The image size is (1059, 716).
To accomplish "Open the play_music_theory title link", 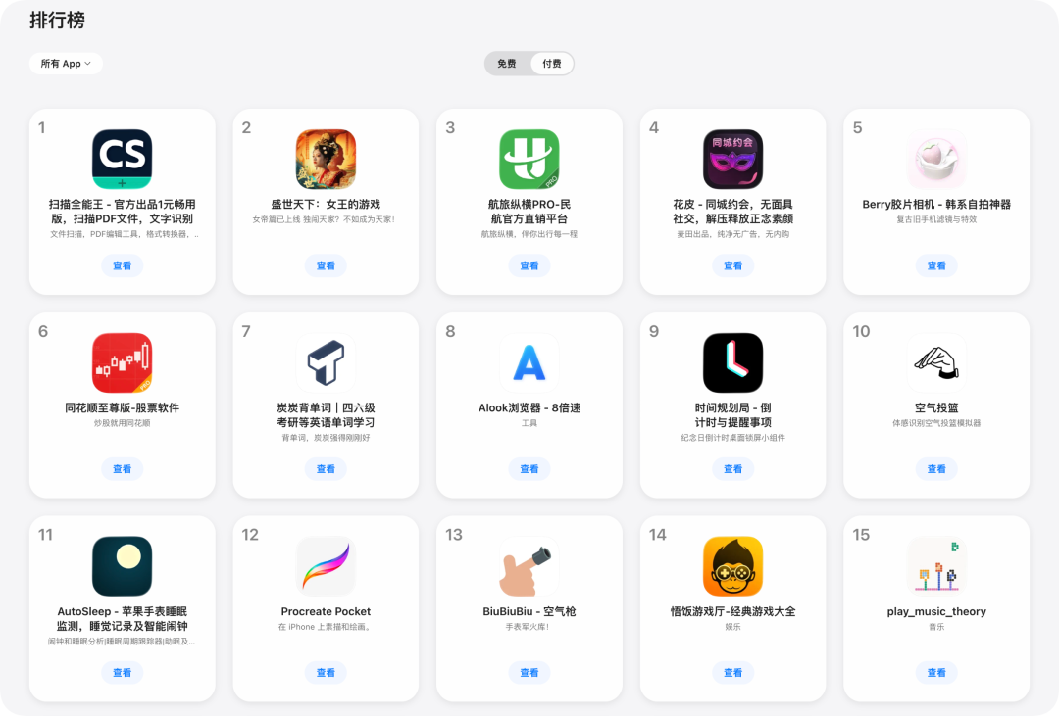I will coord(936,611).
